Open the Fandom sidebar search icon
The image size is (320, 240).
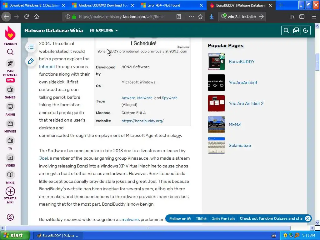tap(10, 52)
